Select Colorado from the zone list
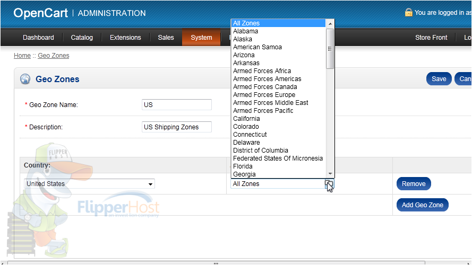This screenshot has width=472, height=265. coord(278,127)
